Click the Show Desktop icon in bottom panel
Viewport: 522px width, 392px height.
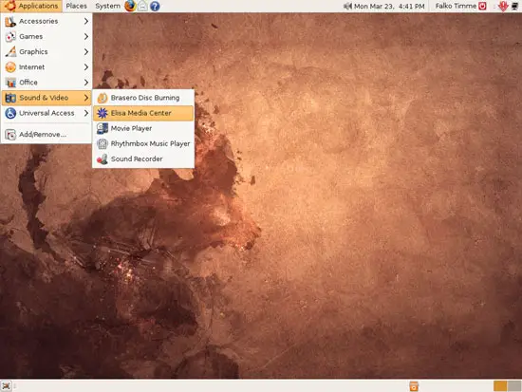[6, 386]
